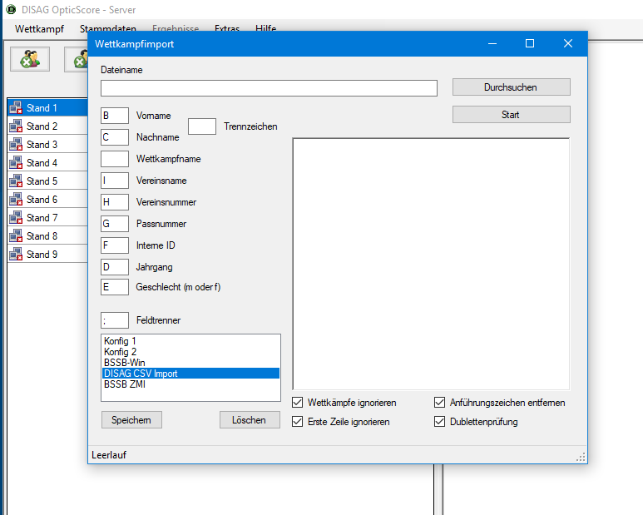Click the Stand 9 status icon
Viewport: 643px width, 515px height.
[16, 255]
